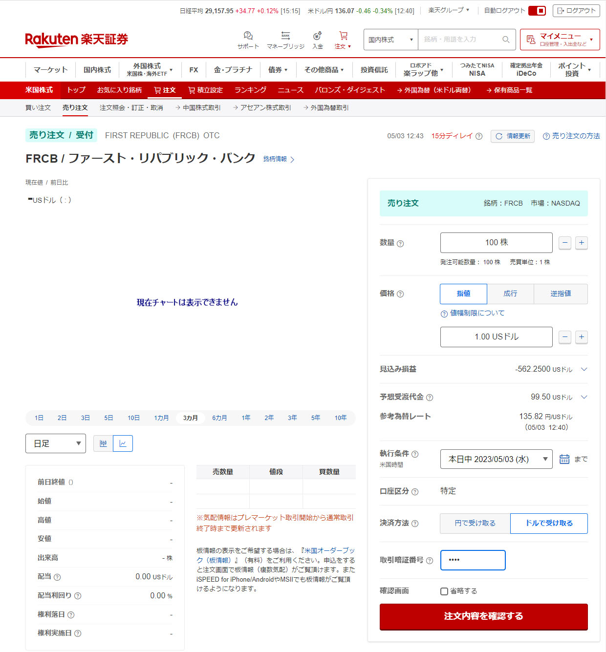Screen dimensions: 606x652
Task: Click the trading PIN input field
Action: coord(473,560)
